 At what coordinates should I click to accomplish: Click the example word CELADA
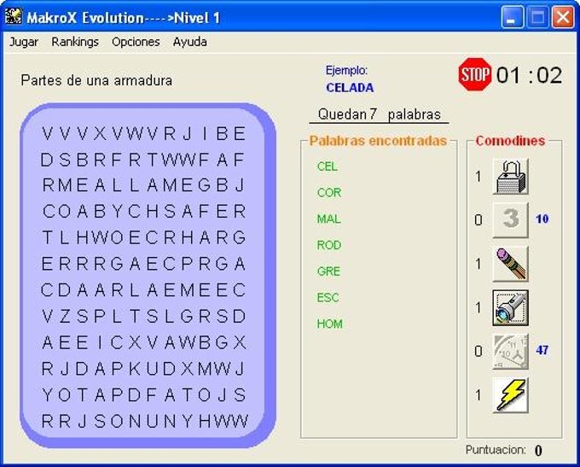[x=350, y=88]
